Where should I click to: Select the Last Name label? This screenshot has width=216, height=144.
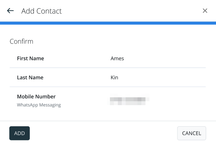[30, 77]
